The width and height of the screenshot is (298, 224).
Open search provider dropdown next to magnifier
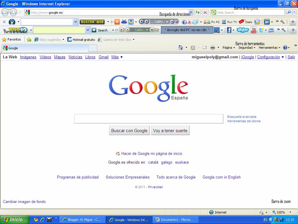coord(294,12)
